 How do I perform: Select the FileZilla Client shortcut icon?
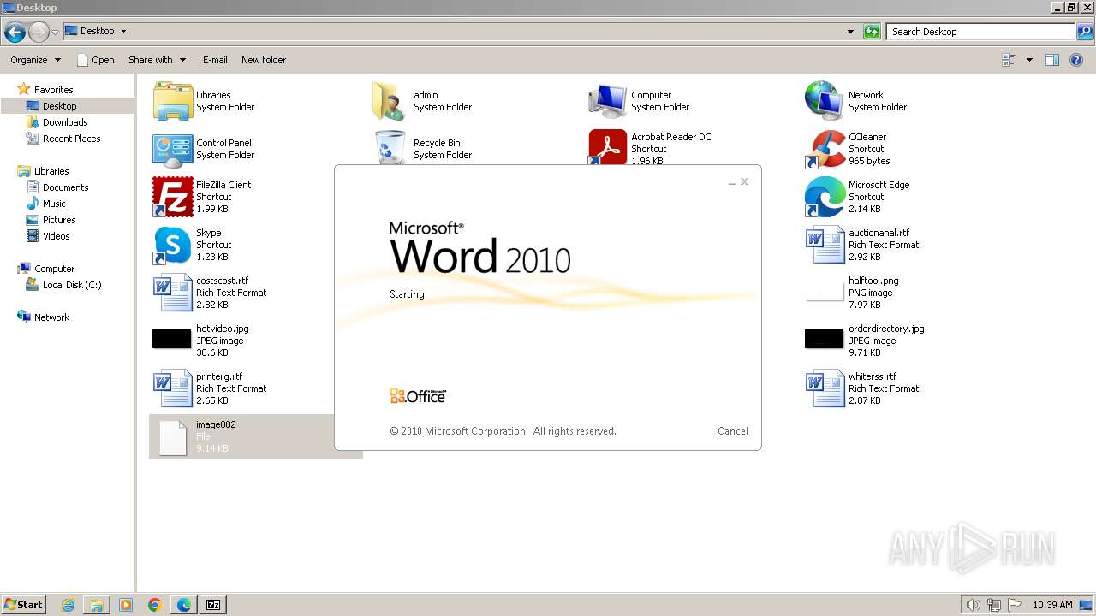click(173, 197)
